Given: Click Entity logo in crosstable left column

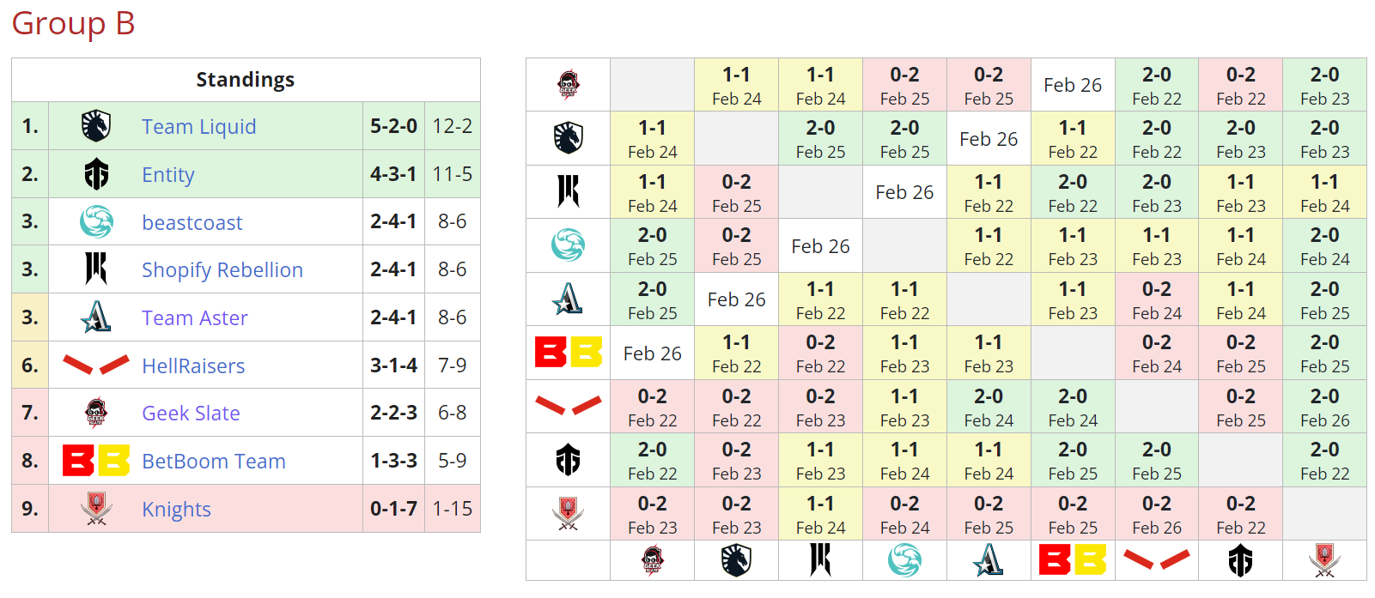Looking at the screenshot, I should [x=568, y=461].
